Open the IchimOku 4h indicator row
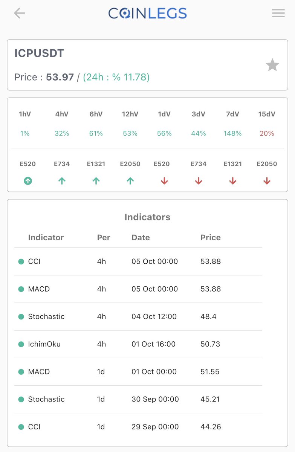 tap(138, 344)
